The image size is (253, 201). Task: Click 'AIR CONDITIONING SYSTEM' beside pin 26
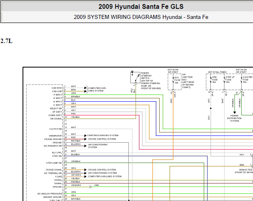click(103, 173)
